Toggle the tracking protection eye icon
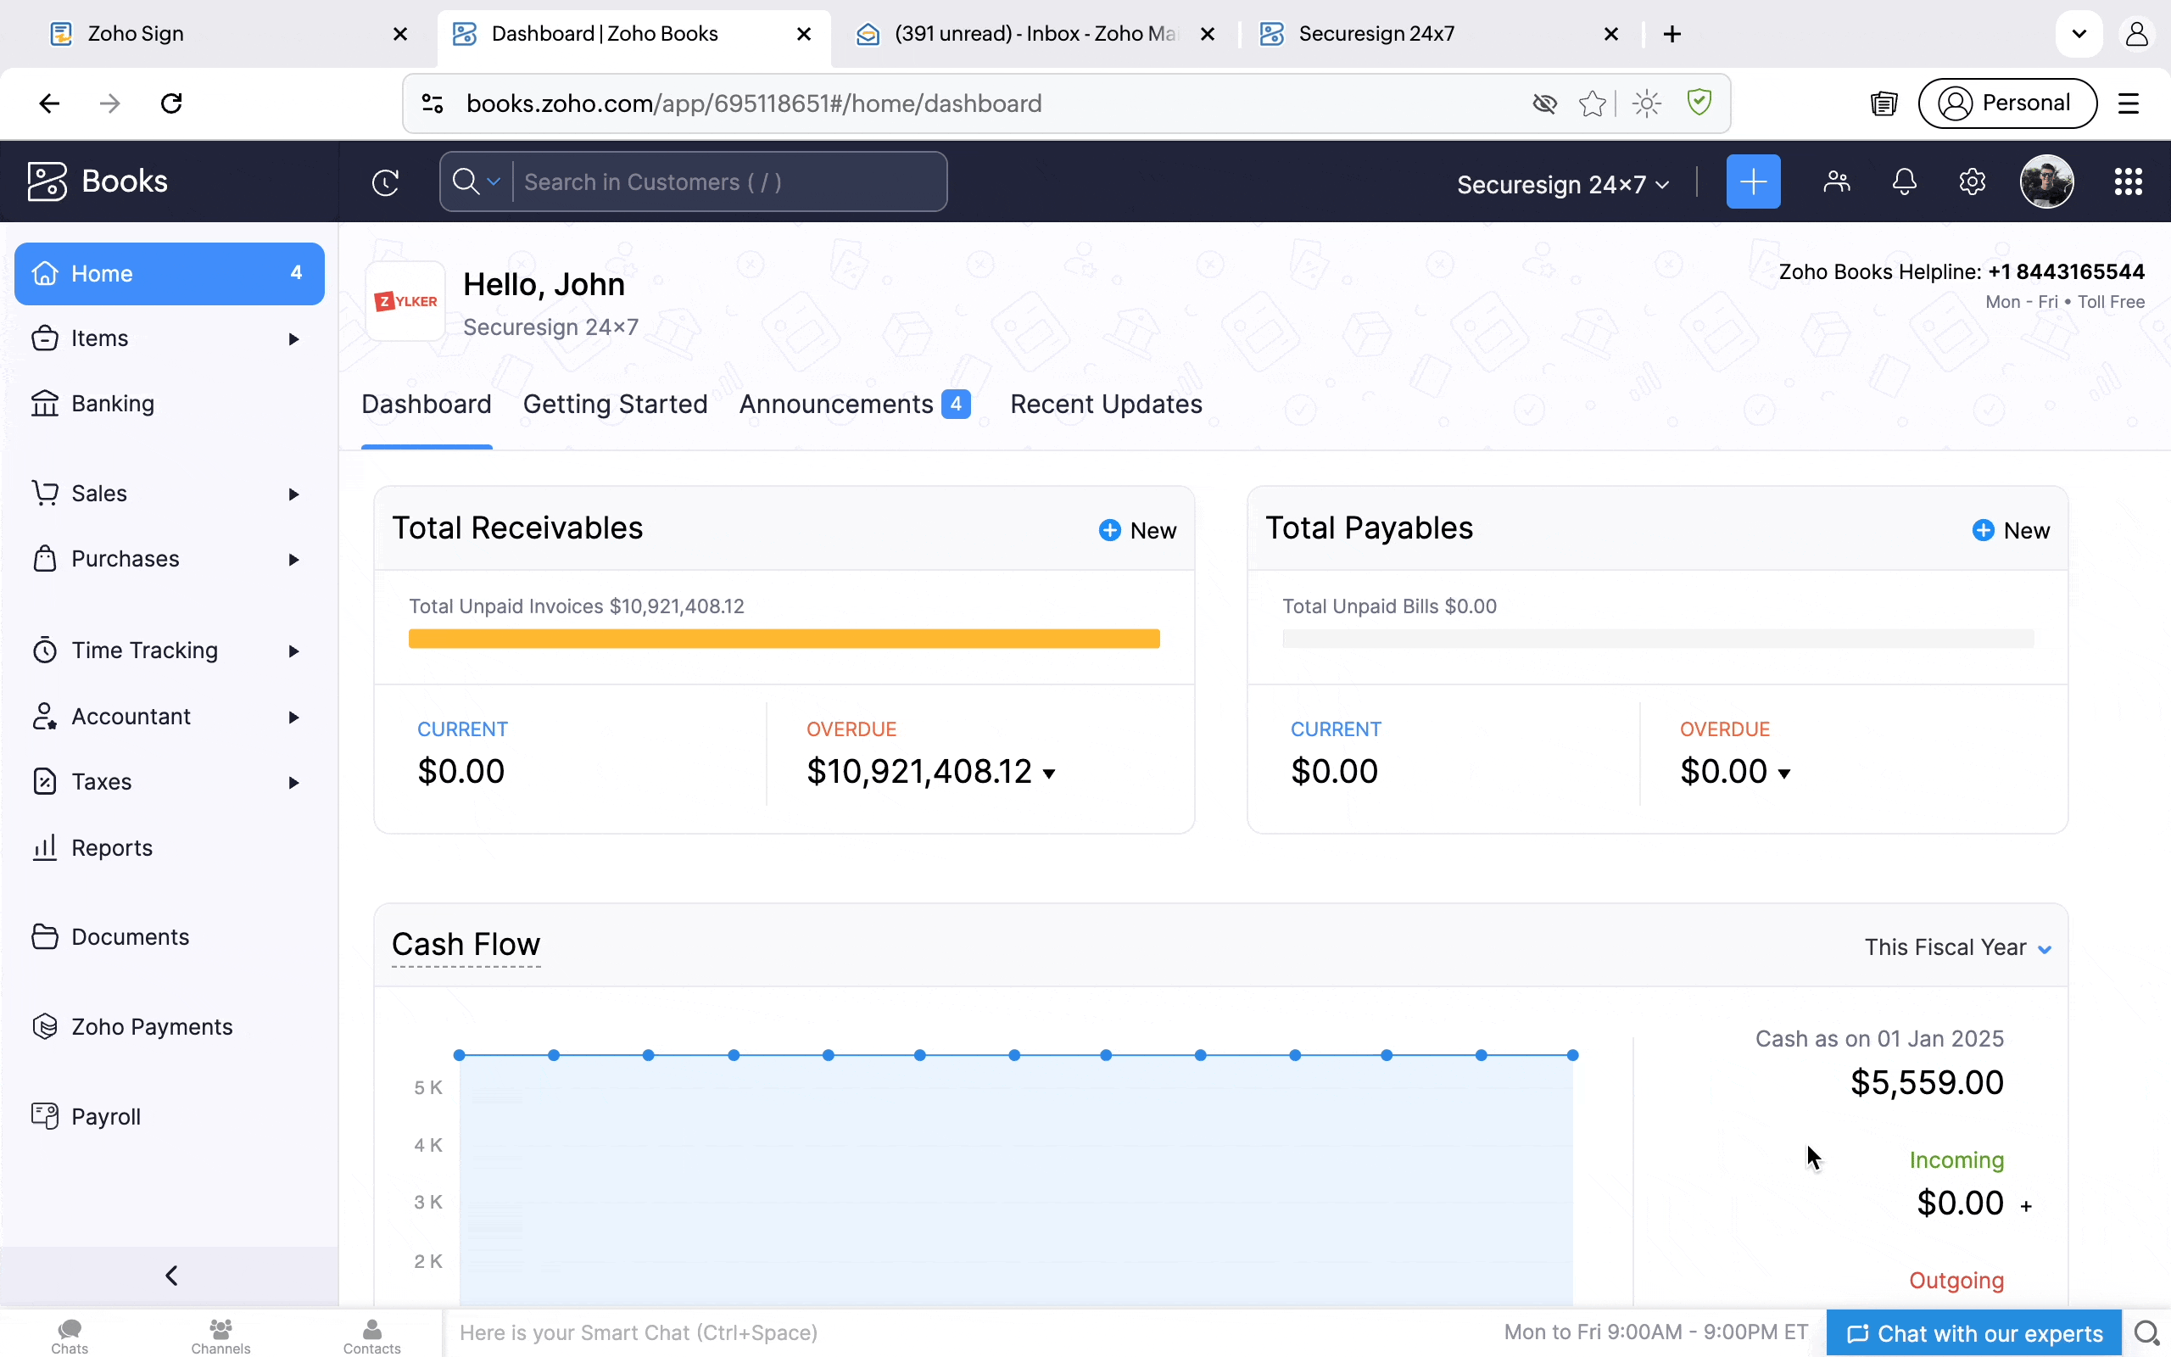This screenshot has height=1357, width=2171. coord(1544,104)
